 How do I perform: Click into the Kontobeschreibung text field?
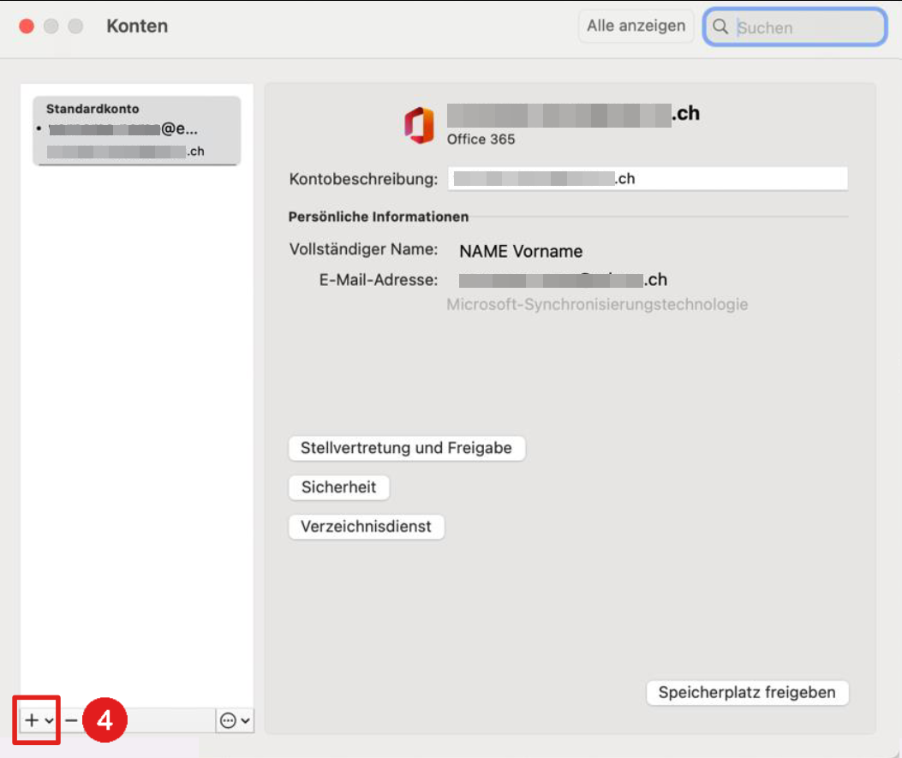(647, 179)
